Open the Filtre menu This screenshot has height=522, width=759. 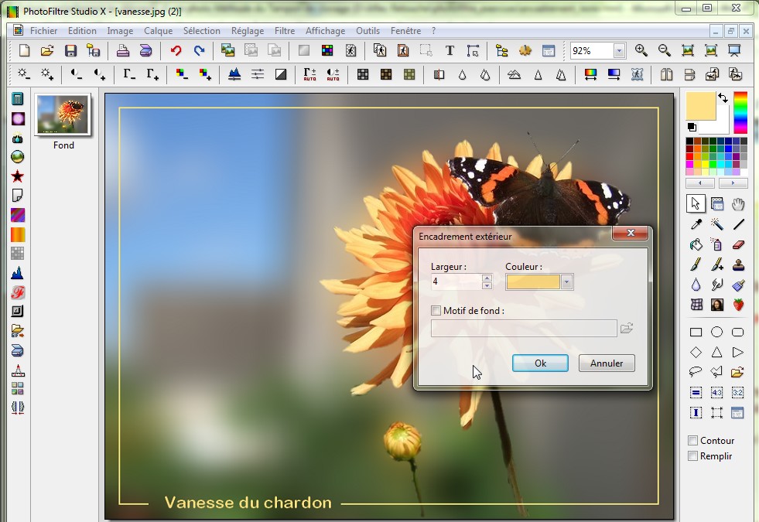click(285, 30)
